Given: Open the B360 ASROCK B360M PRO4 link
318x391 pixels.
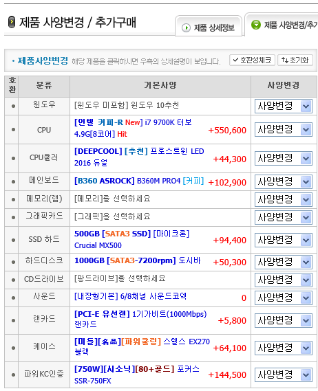Looking at the screenshot, I should pyautogui.click(x=139, y=181).
